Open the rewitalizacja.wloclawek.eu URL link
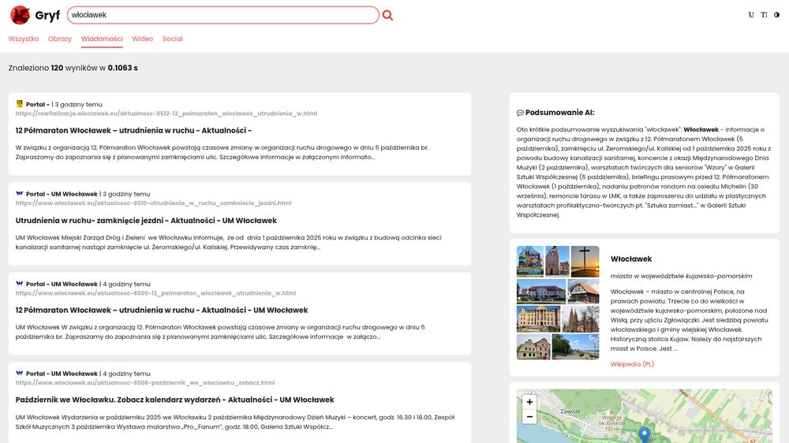 coord(166,114)
